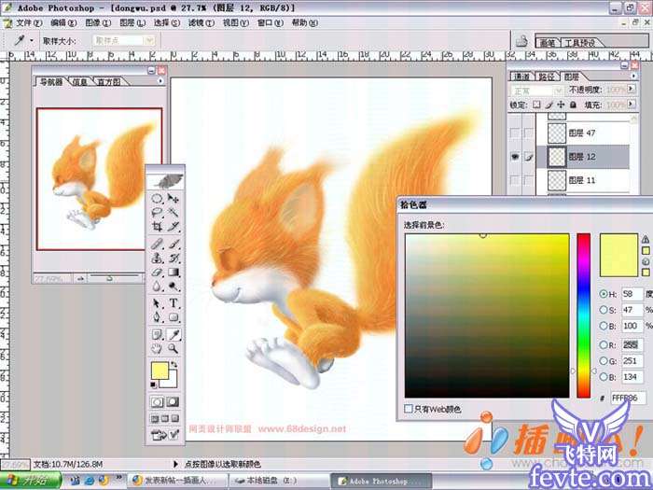Select the Zoom magnifier tool

click(174, 348)
